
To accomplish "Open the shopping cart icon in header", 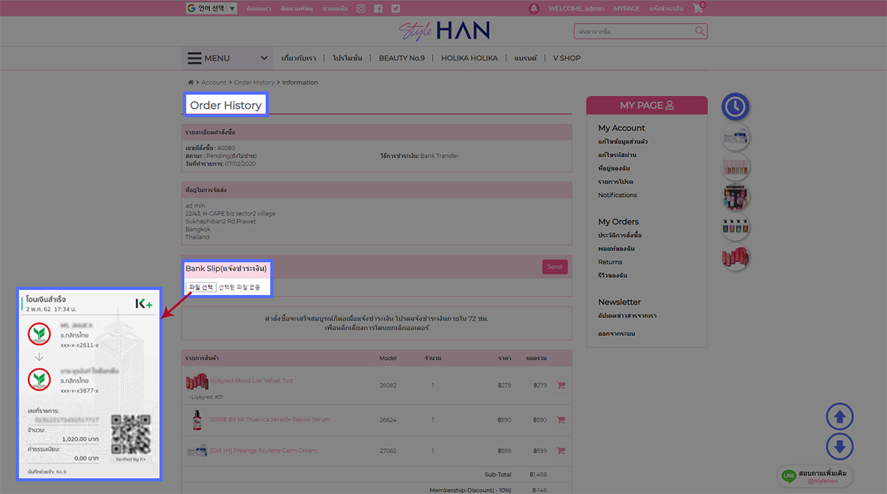I will [698, 8].
